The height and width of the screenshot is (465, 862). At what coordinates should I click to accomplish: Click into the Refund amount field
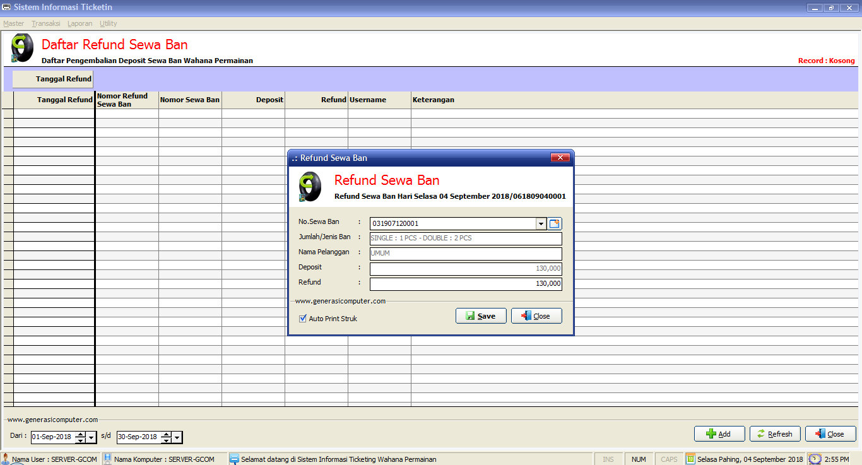466,284
